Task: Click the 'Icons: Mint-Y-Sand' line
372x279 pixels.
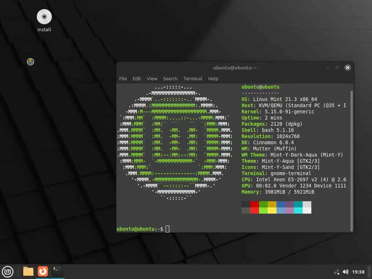Action: 281,167
